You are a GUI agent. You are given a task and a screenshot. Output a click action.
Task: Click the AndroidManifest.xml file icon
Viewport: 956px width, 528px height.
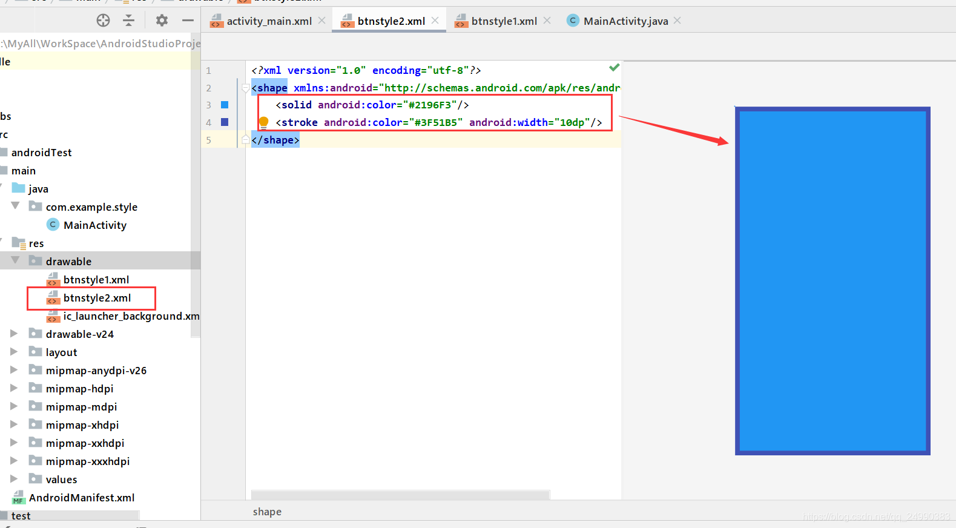click(18, 497)
